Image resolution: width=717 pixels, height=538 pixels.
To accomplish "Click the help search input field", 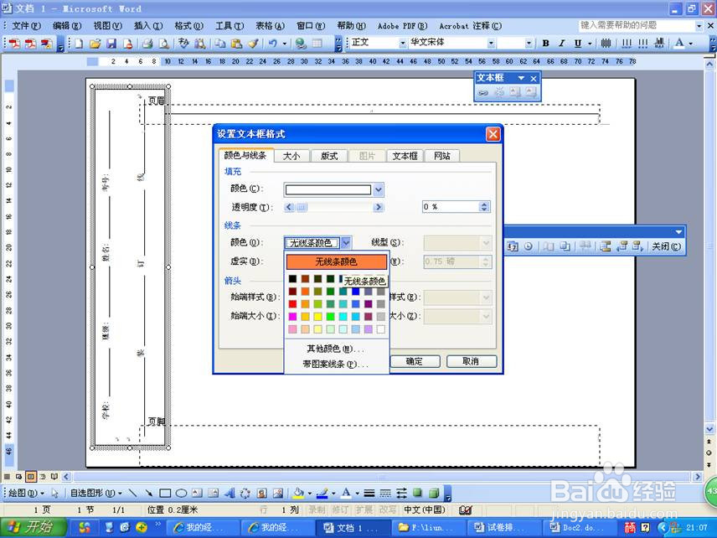I will (x=636, y=26).
